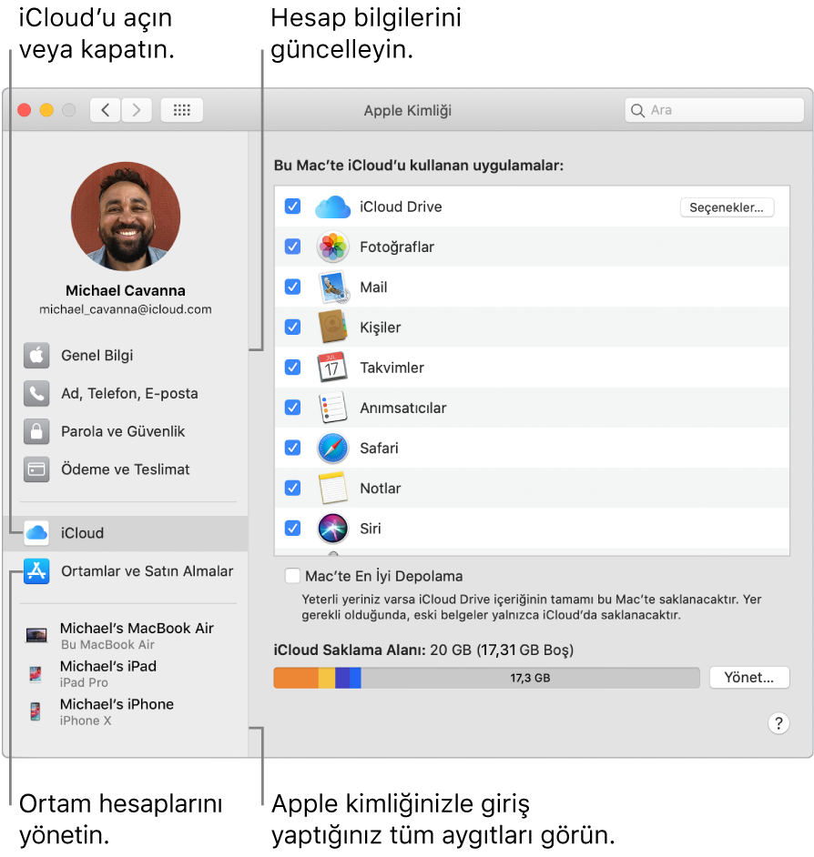Click the Siri icon in the list

(332, 528)
